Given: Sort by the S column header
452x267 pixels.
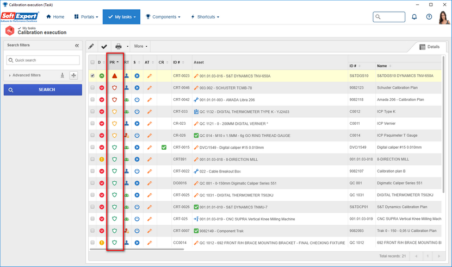Looking at the screenshot, I should tap(137, 62).
